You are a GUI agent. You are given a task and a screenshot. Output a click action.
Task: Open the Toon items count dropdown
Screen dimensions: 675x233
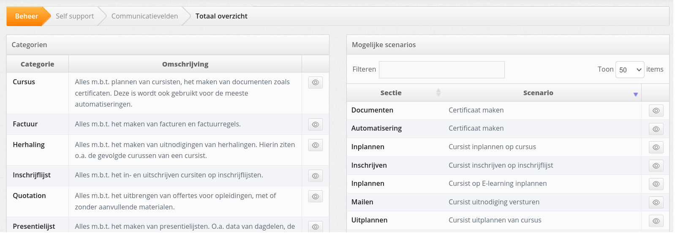[630, 70]
